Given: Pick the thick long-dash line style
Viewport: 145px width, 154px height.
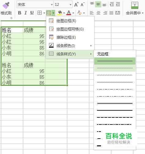Looking at the screenshot, I should click(x=115, y=117).
